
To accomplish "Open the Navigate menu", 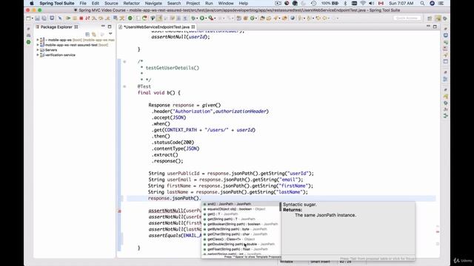I will click(153, 3).
